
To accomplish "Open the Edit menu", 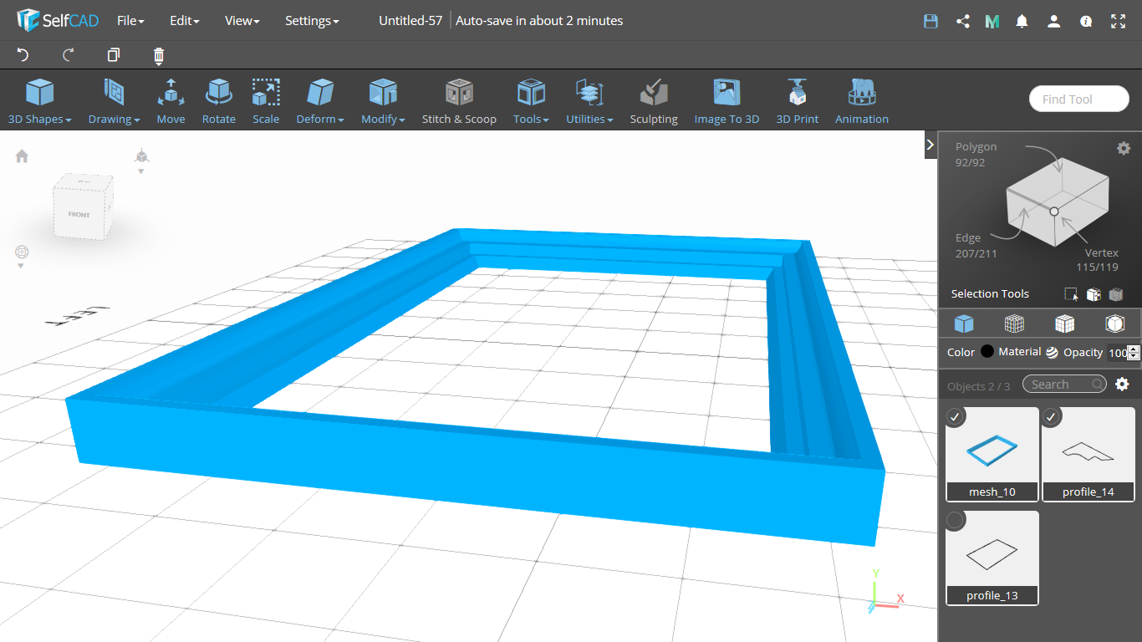I will coord(184,21).
